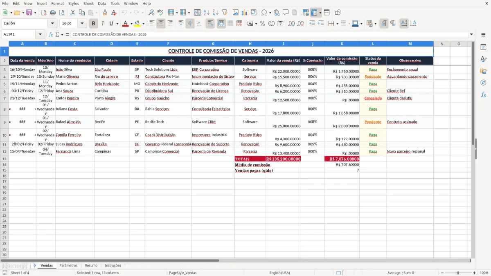
Task: Clear direct formatting from selection
Action: 114,13
